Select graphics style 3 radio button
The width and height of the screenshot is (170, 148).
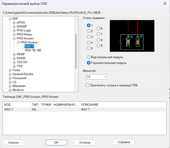click(89, 37)
